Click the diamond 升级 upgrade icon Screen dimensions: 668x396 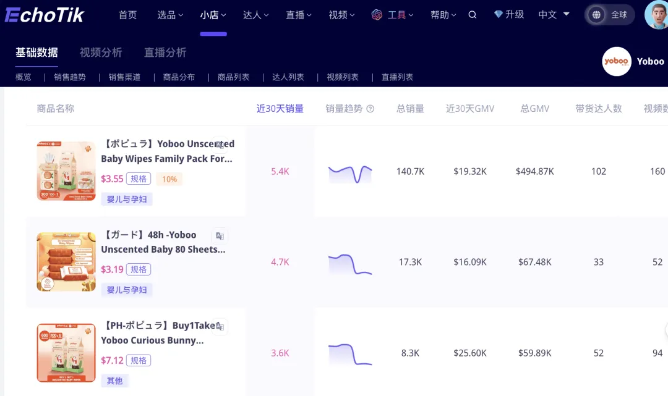pyautogui.click(x=498, y=14)
